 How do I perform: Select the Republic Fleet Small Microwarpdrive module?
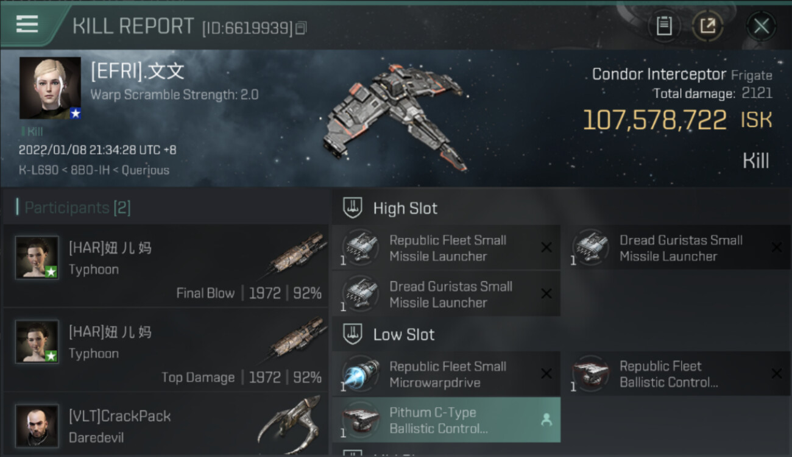(x=447, y=374)
